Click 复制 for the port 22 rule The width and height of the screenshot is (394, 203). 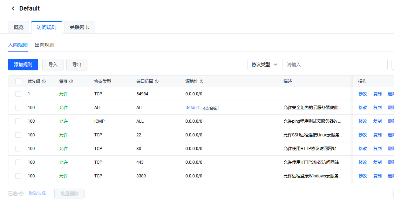pos(378,135)
